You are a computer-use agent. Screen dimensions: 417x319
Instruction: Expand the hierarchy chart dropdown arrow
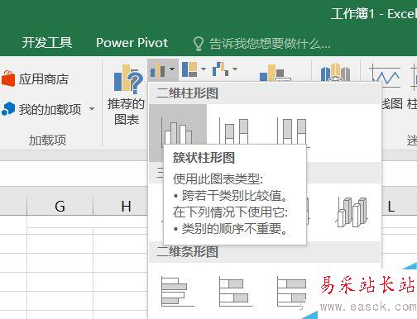(204, 69)
